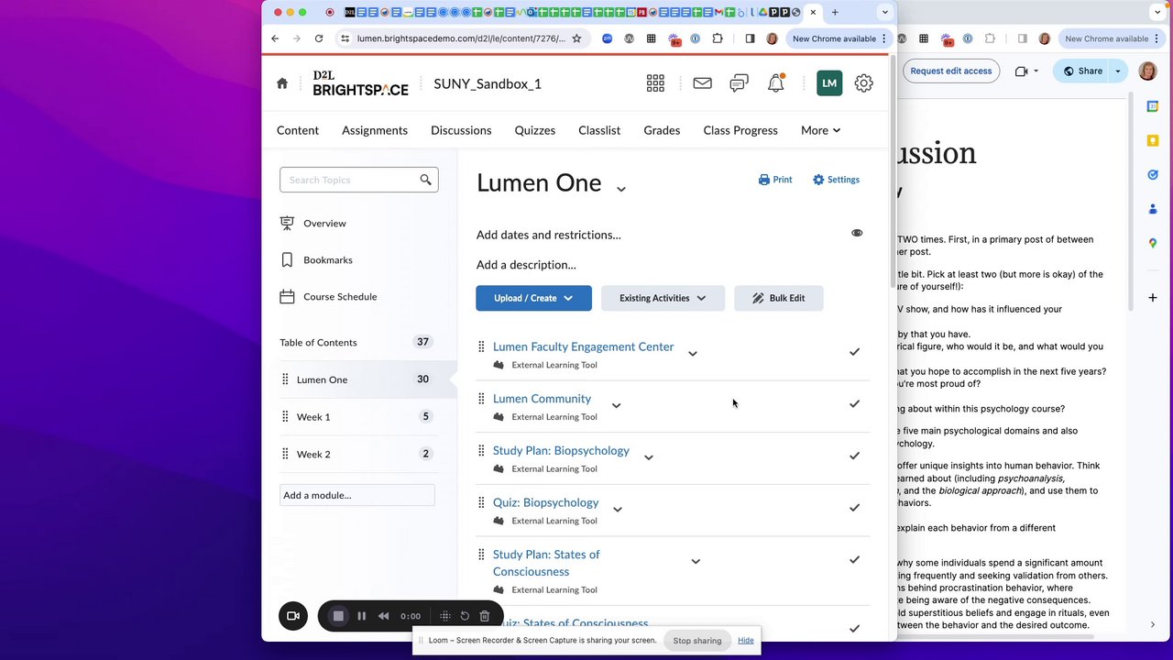Open Google Tasks in the Docs side panel
Viewport: 1173px width, 660px height.
click(1153, 174)
